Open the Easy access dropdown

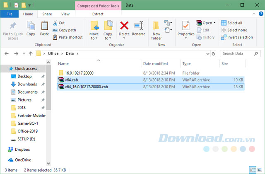coord(169,30)
